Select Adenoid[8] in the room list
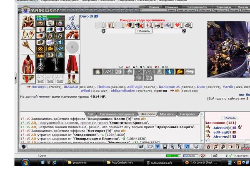250x188 pixels. tap(223, 128)
